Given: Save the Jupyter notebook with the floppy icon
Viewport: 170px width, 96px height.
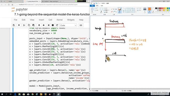Looking at the screenshot, I should (x=14, y=25).
